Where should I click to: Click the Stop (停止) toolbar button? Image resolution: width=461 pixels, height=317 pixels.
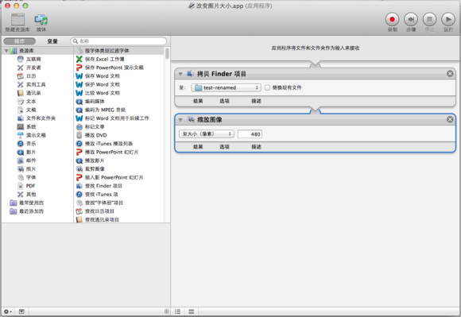coord(429,19)
